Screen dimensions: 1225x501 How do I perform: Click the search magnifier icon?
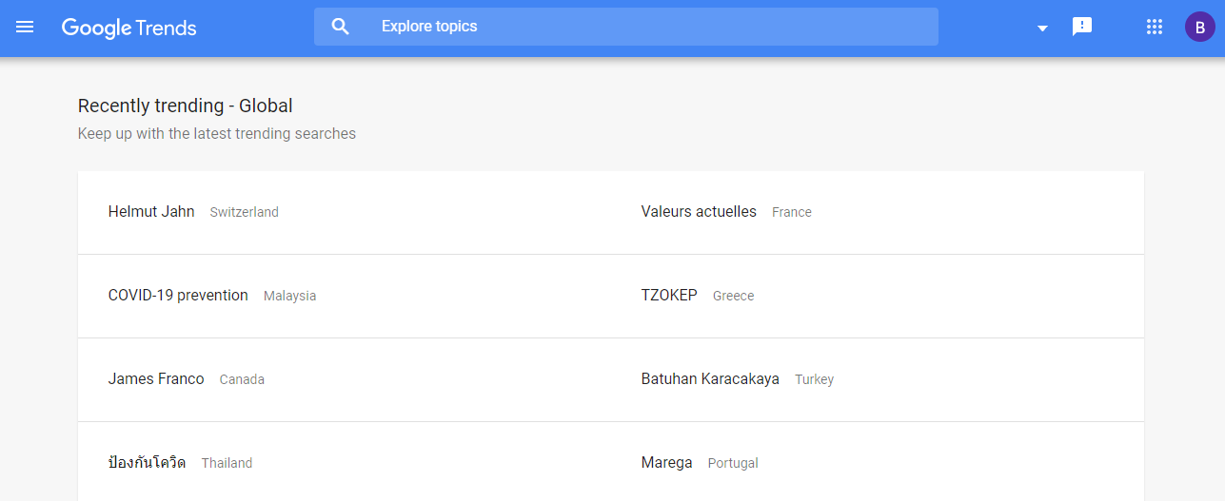click(x=341, y=27)
